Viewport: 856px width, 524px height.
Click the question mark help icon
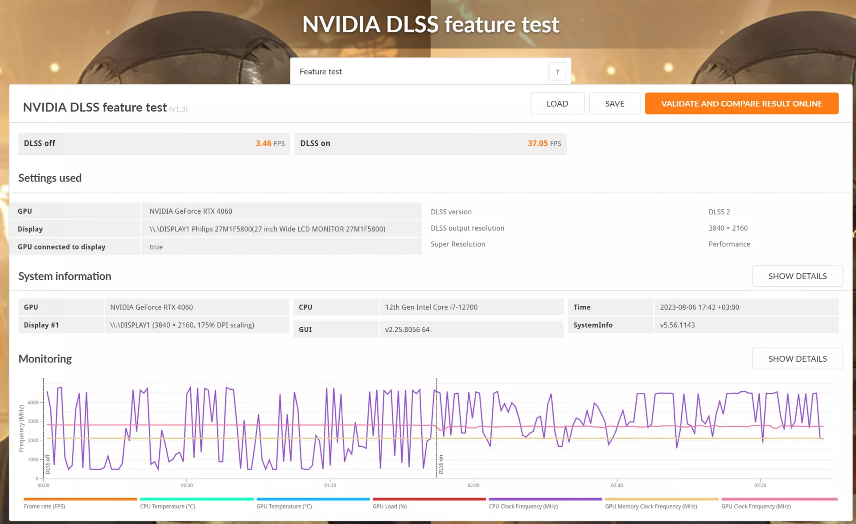point(557,71)
